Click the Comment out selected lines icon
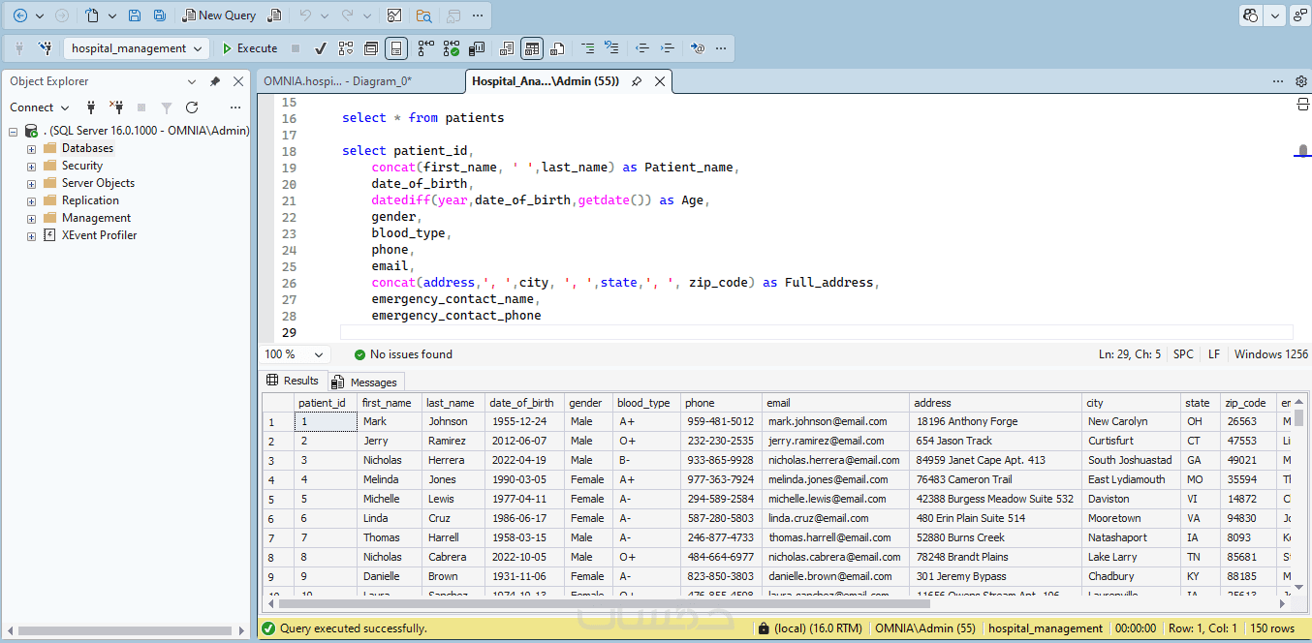 587,48
